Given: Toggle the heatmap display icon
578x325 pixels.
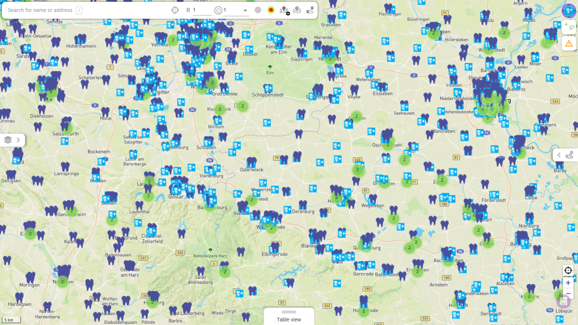Looking at the screenshot, I should tap(271, 10).
